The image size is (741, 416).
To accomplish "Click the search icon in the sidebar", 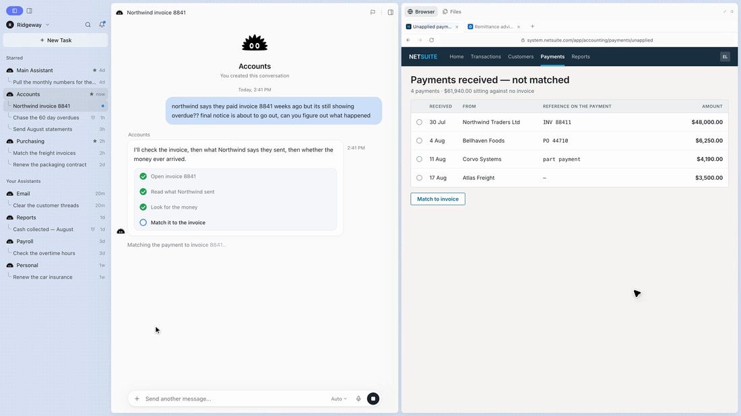I will 88,24.
